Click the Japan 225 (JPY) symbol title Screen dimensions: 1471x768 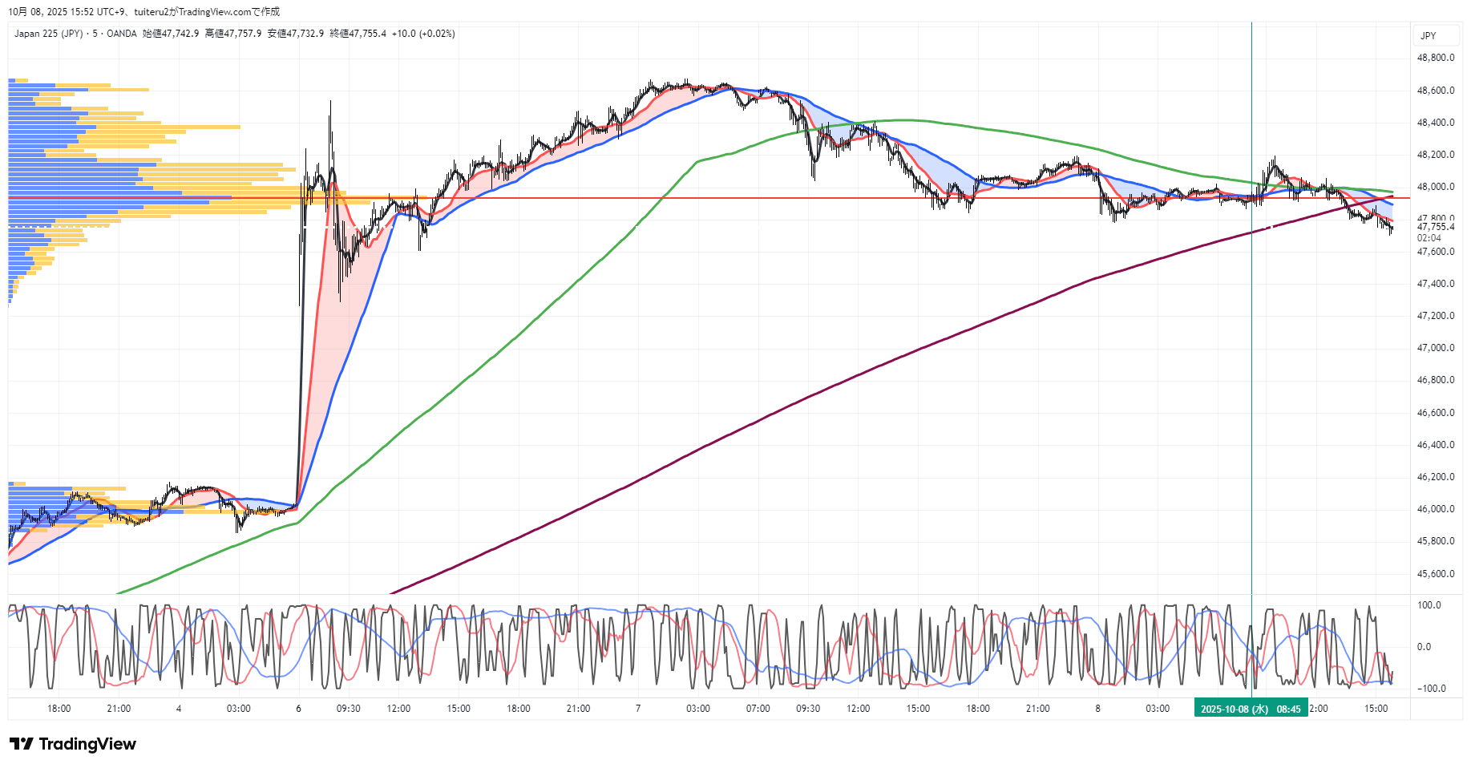(48, 34)
